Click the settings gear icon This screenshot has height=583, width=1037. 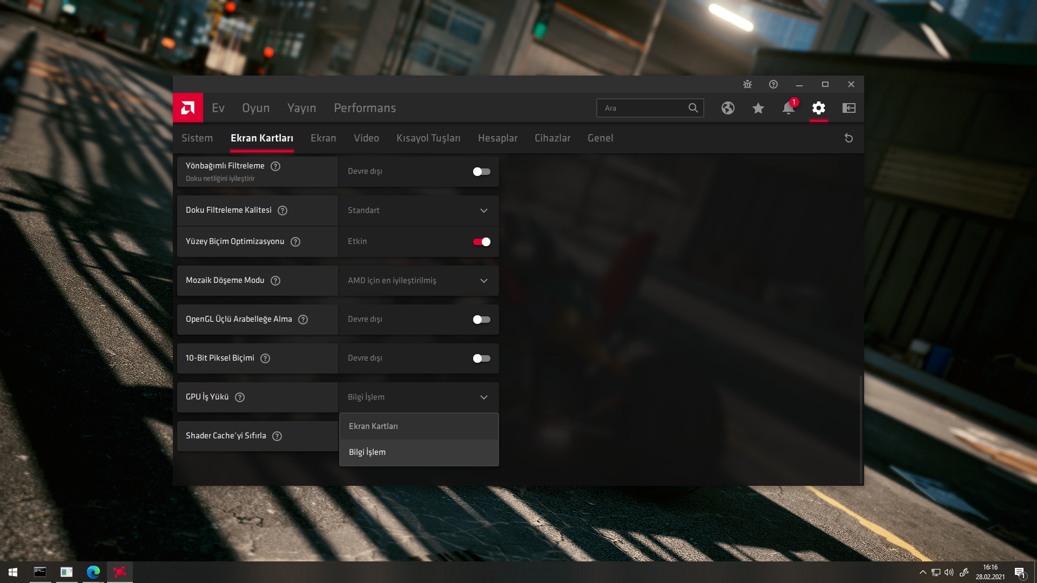(818, 108)
